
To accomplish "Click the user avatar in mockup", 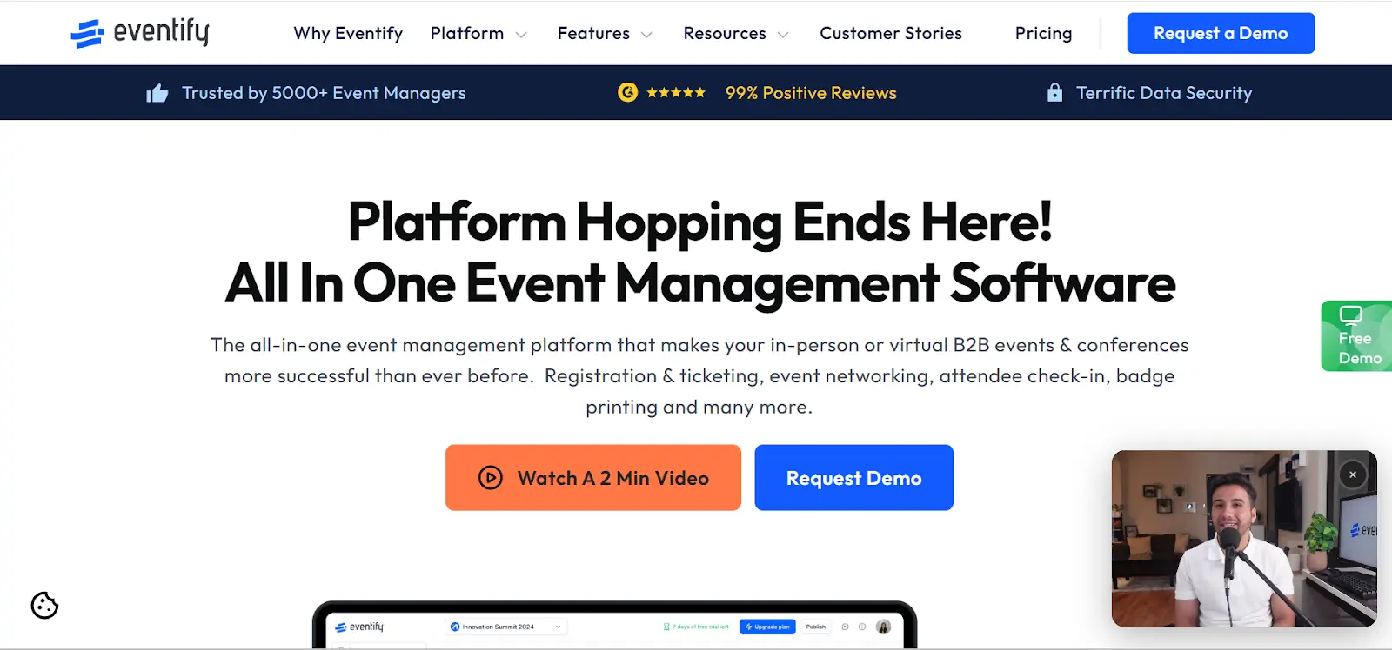I will coord(884,627).
